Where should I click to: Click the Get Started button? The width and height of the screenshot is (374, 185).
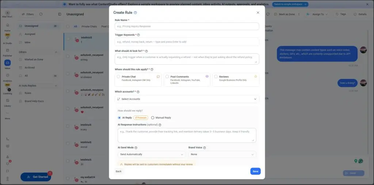35,177
